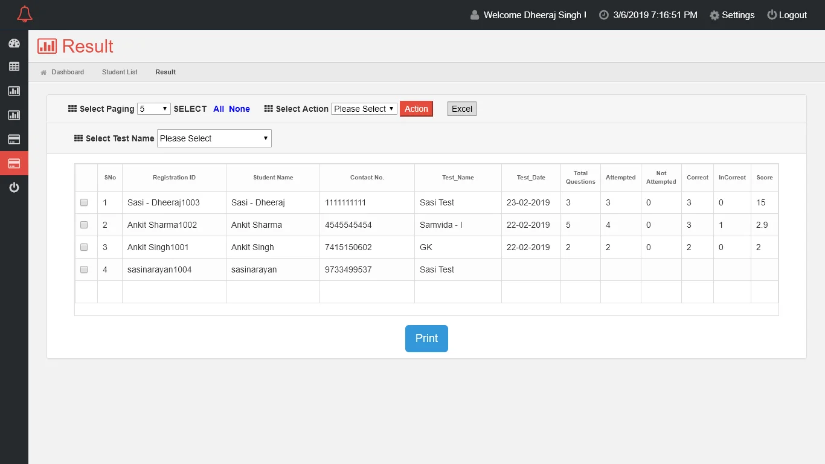Click the None selection link
Image resolution: width=825 pixels, height=464 pixels.
[x=239, y=109]
